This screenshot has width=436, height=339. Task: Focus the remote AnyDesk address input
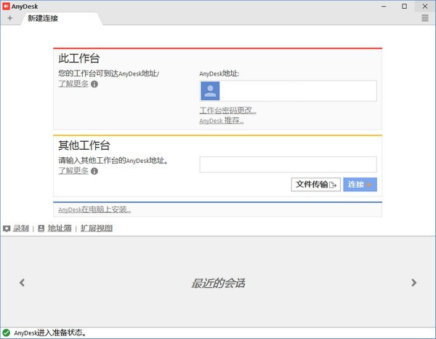pyautogui.click(x=288, y=164)
